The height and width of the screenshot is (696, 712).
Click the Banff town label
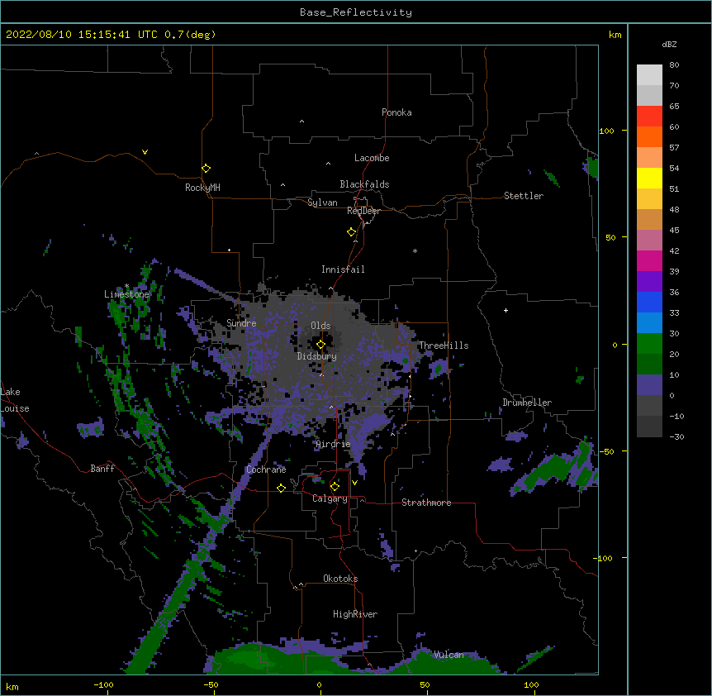[102, 469]
